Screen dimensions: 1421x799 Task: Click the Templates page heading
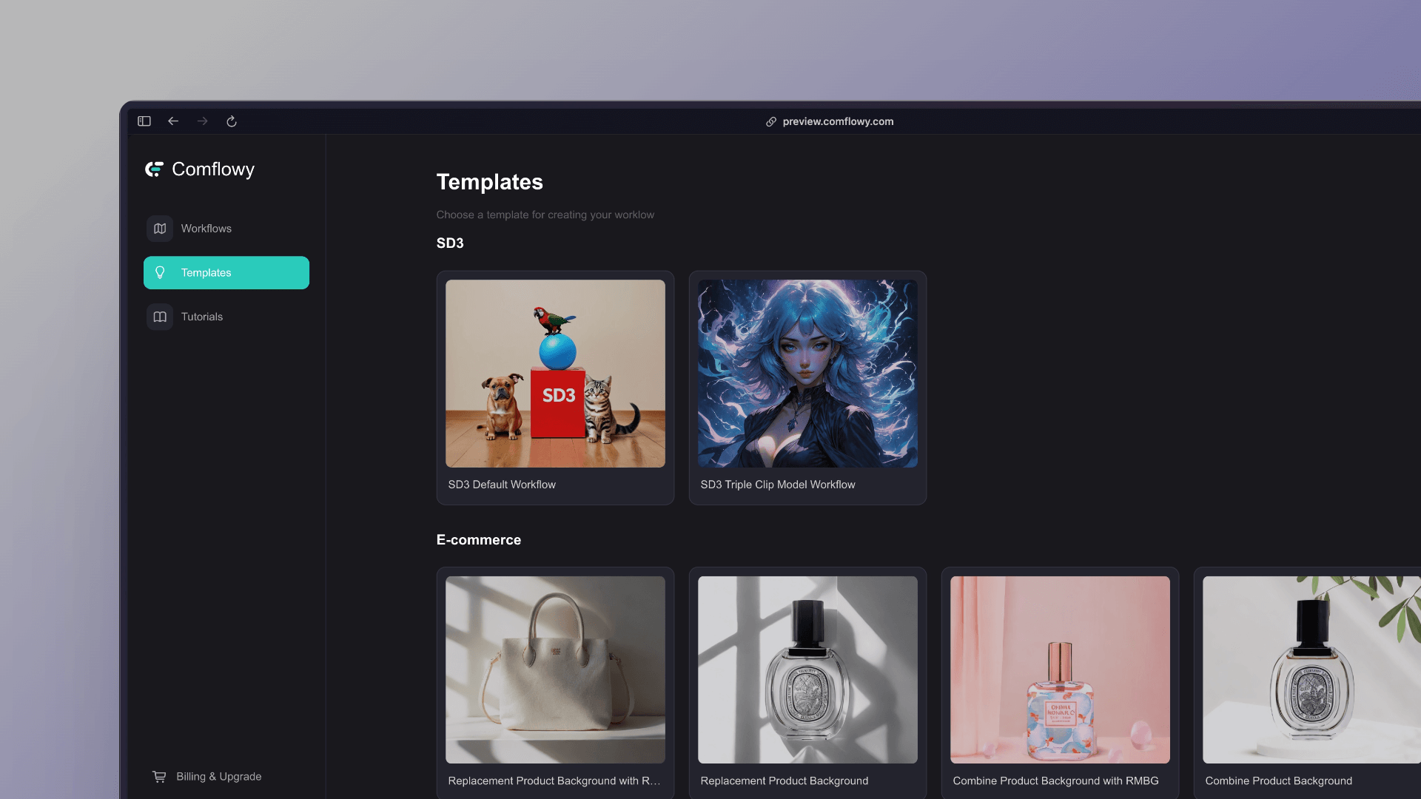[489, 182]
